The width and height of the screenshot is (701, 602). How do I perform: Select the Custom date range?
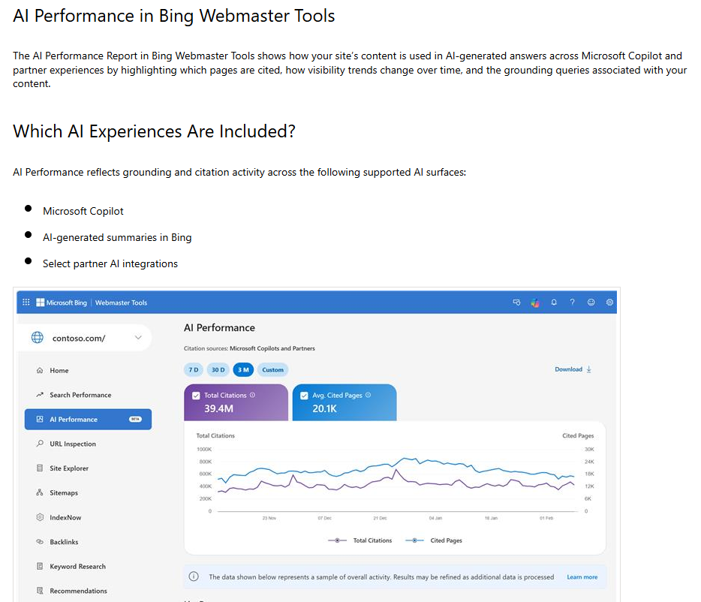click(272, 370)
